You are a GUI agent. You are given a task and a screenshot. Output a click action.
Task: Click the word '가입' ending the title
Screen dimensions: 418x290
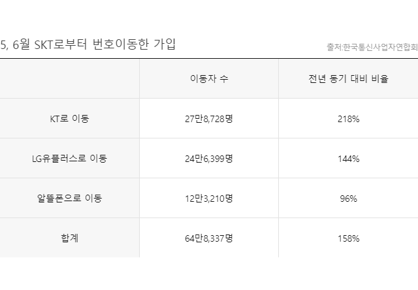click(x=163, y=44)
